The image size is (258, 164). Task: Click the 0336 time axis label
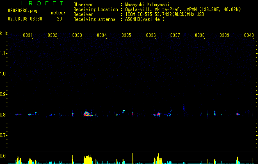151,35
